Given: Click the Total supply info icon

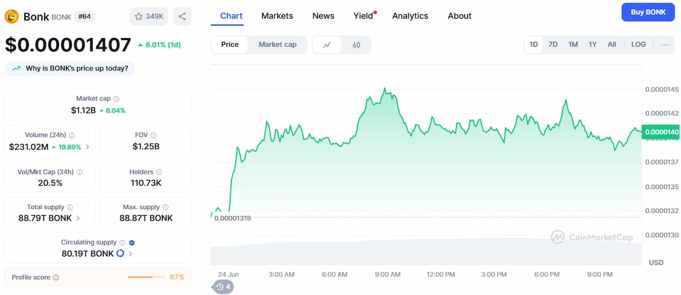Looking at the screenshot, I should (70, 208).
